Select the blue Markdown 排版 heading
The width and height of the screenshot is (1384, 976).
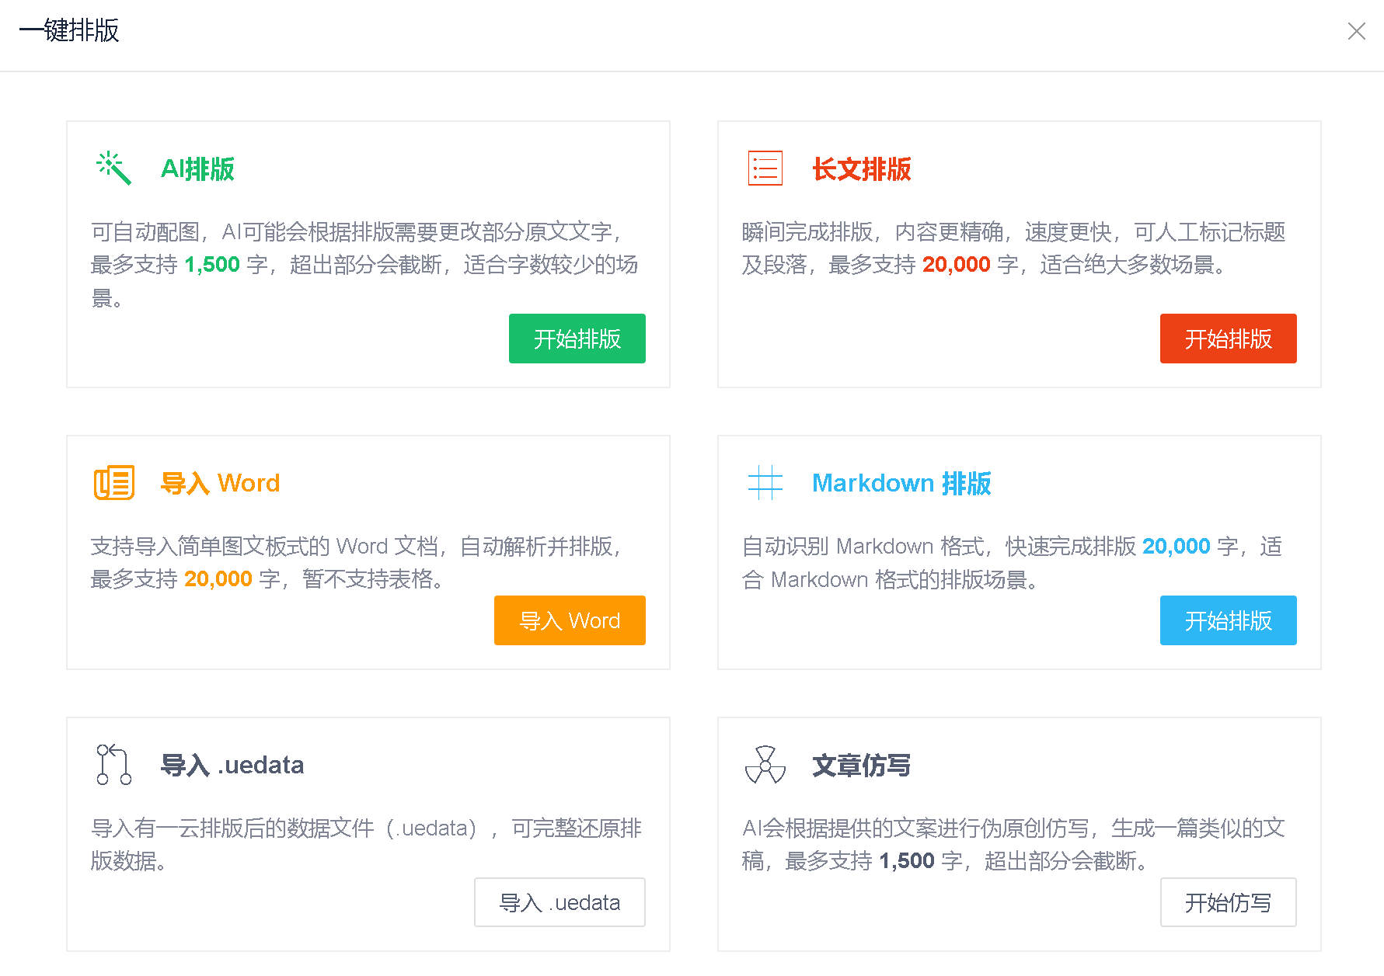tap(901, 483)
